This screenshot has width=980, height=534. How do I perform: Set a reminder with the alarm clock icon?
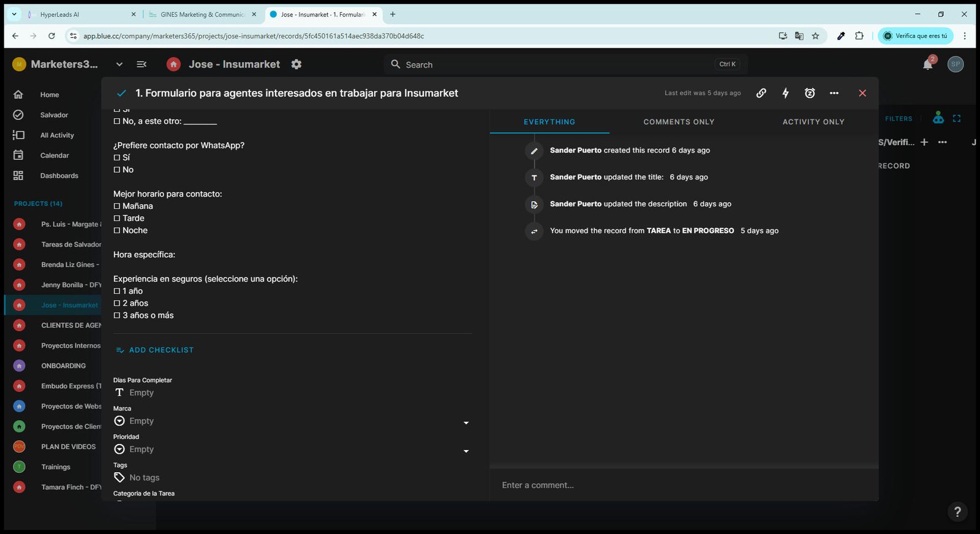810,93
